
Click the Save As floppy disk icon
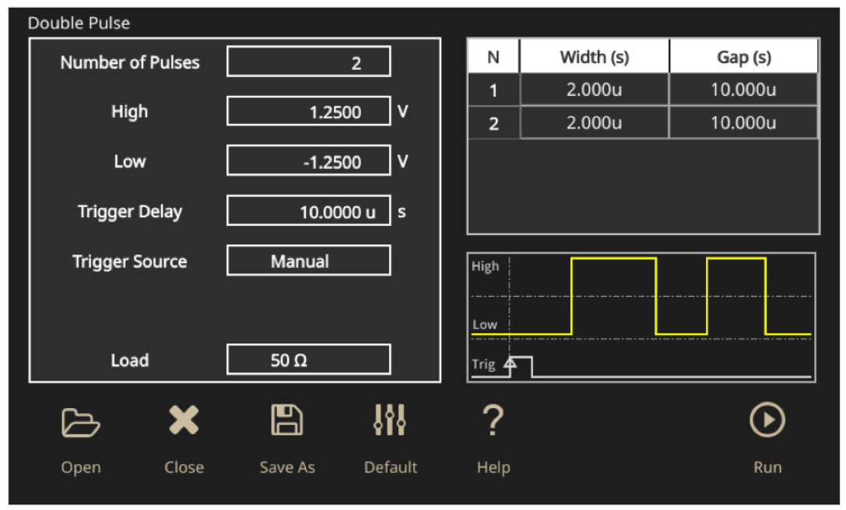(286, 420)
